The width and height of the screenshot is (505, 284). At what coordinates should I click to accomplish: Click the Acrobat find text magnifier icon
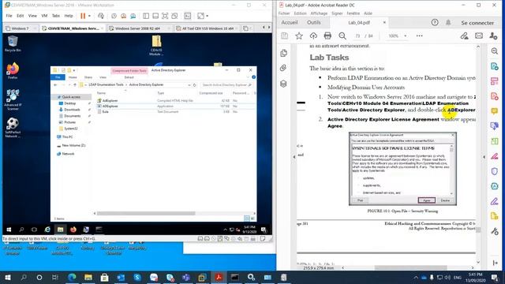(342, 36)
